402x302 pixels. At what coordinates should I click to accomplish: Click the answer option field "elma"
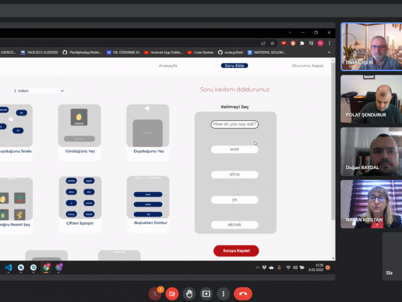point(234,174)
